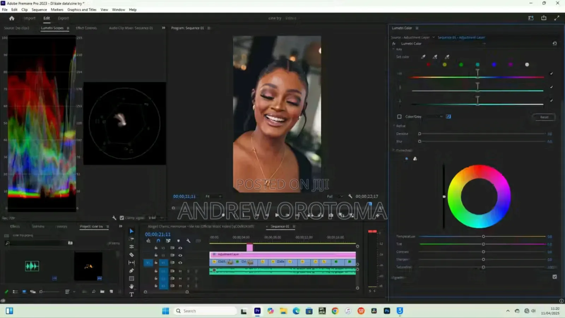Toggle Snap in Timeline (magnet icon)
The width and height of the screenshot is (565, 318).
tap(158, 241)
